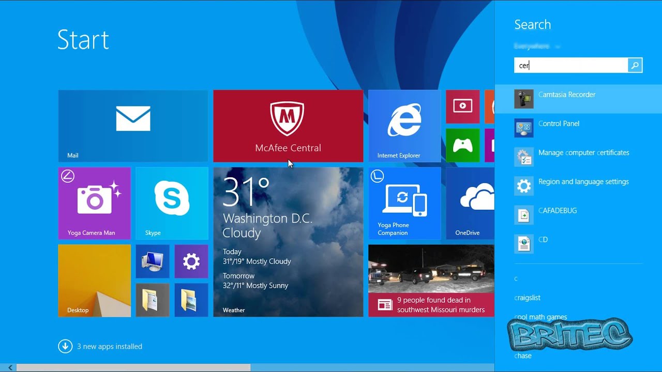Launch the McAfee Central tile
This screenshot has height=372, width=662.
pos(288,126)
